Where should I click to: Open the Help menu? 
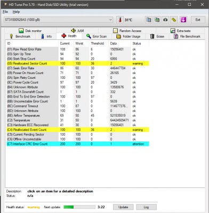click(x=16, y=12)
